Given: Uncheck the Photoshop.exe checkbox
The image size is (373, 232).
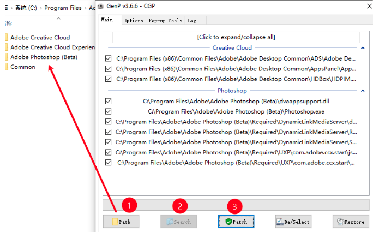Looking at the screenshot, I should [108, 111].
